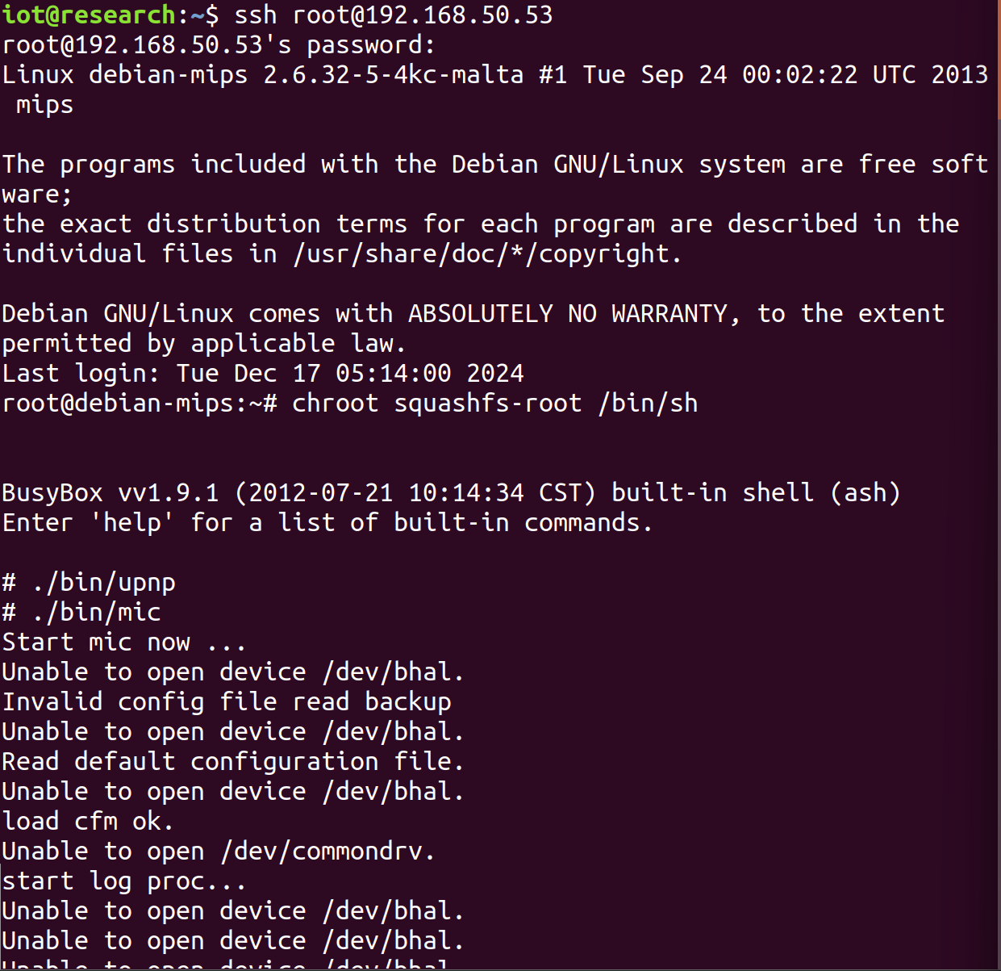Image resolution: width=1001 pixels, height=971 pixels.
Task: Click the Start mic now output line
Action: pyautogui.click(x=123, y=642)
